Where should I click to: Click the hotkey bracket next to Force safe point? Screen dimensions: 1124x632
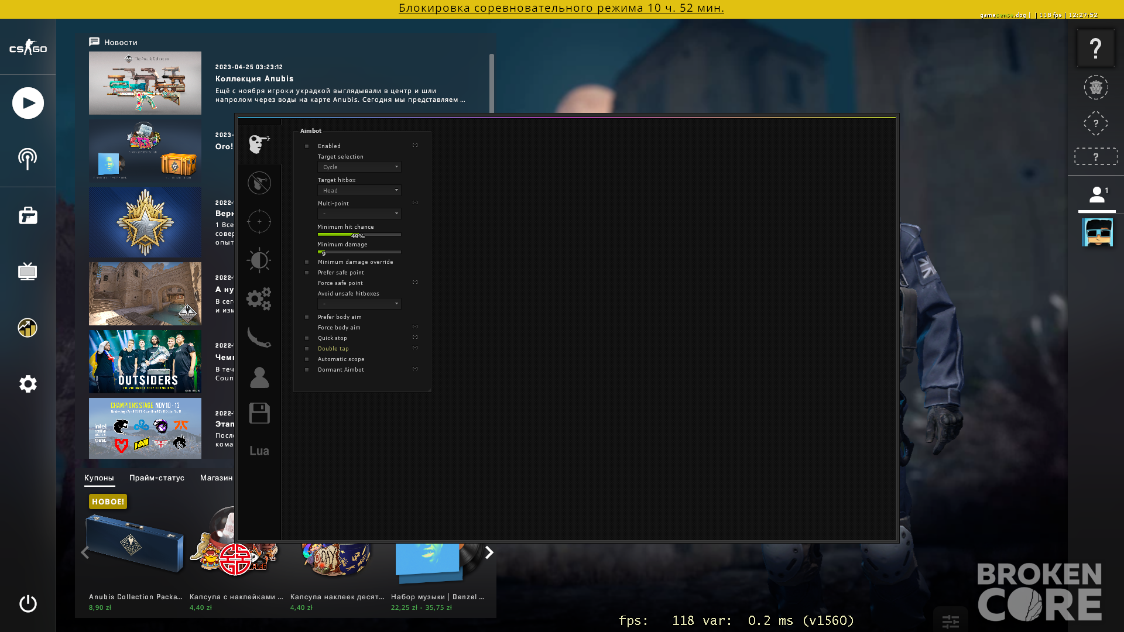[x=415, y=282]
